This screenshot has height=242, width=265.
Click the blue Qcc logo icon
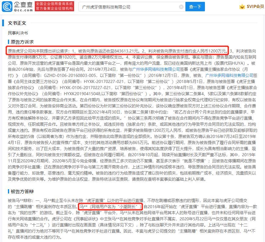[7, 7]
